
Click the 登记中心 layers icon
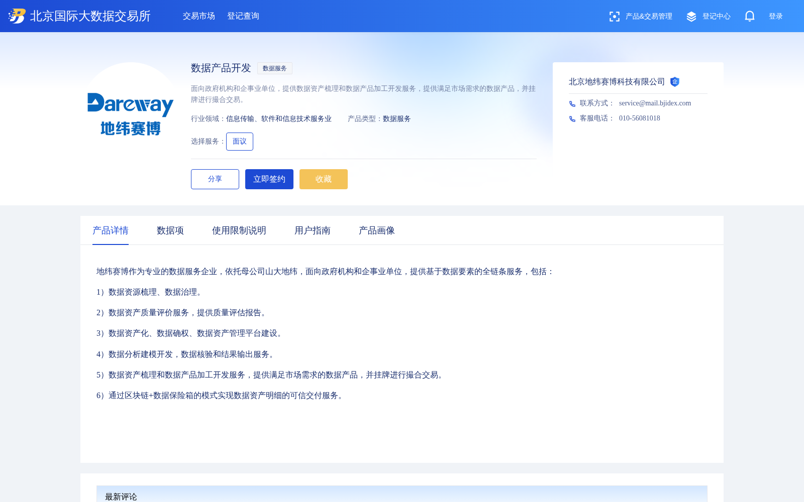[x=691, y=17]
